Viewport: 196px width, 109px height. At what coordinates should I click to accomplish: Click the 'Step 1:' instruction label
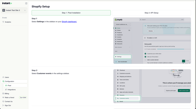click(34, 18)
